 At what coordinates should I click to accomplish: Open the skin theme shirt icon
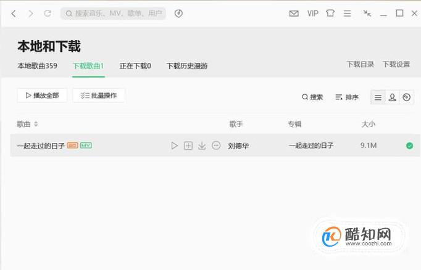click(330, 13)
